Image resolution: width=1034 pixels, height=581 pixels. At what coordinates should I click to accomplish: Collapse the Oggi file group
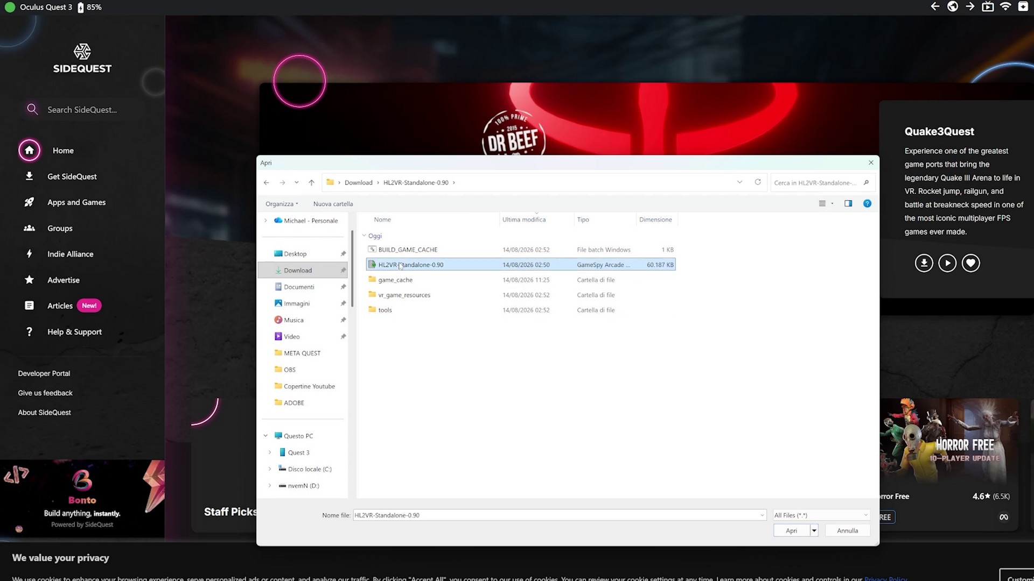[364, 236]
